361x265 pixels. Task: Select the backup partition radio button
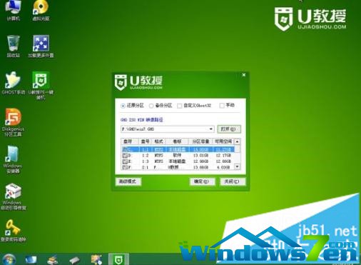pyautogui.click(x=151, y=106)
